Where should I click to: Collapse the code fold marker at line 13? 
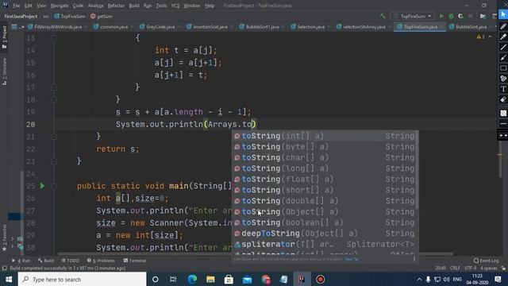click(54, 38)
